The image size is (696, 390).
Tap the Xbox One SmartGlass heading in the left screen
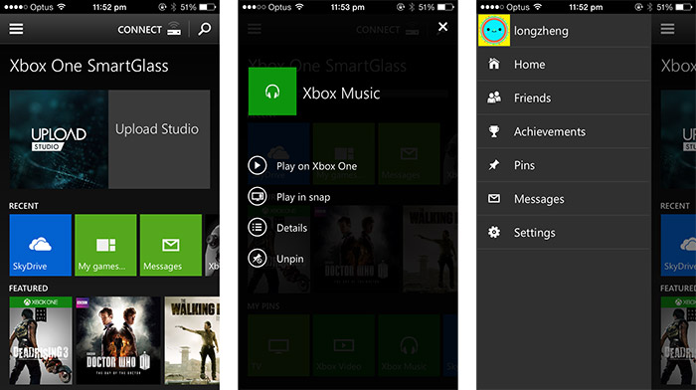click(x=88, y=66)
